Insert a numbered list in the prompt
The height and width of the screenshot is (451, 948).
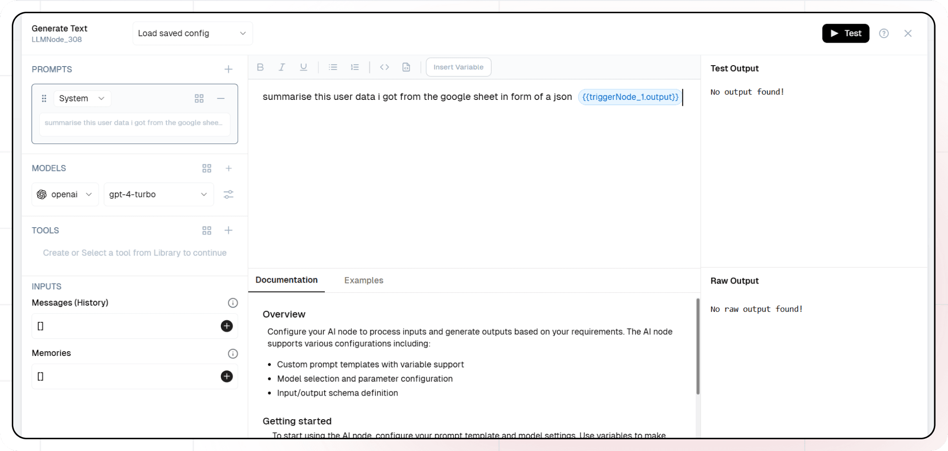355,67
